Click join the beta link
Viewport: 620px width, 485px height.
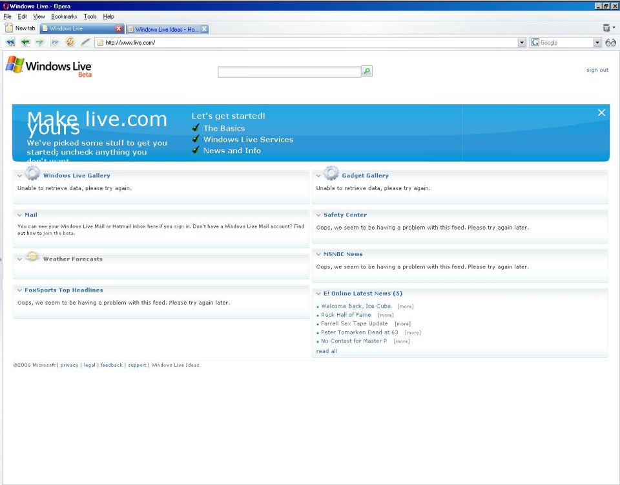click(x=59, y=233)
